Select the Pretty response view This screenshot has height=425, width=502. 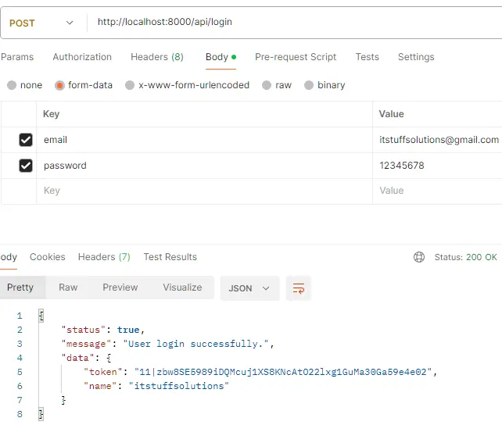tap(20, 287)
